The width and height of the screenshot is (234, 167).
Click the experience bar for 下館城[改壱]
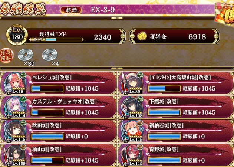[x=164, y=112]
